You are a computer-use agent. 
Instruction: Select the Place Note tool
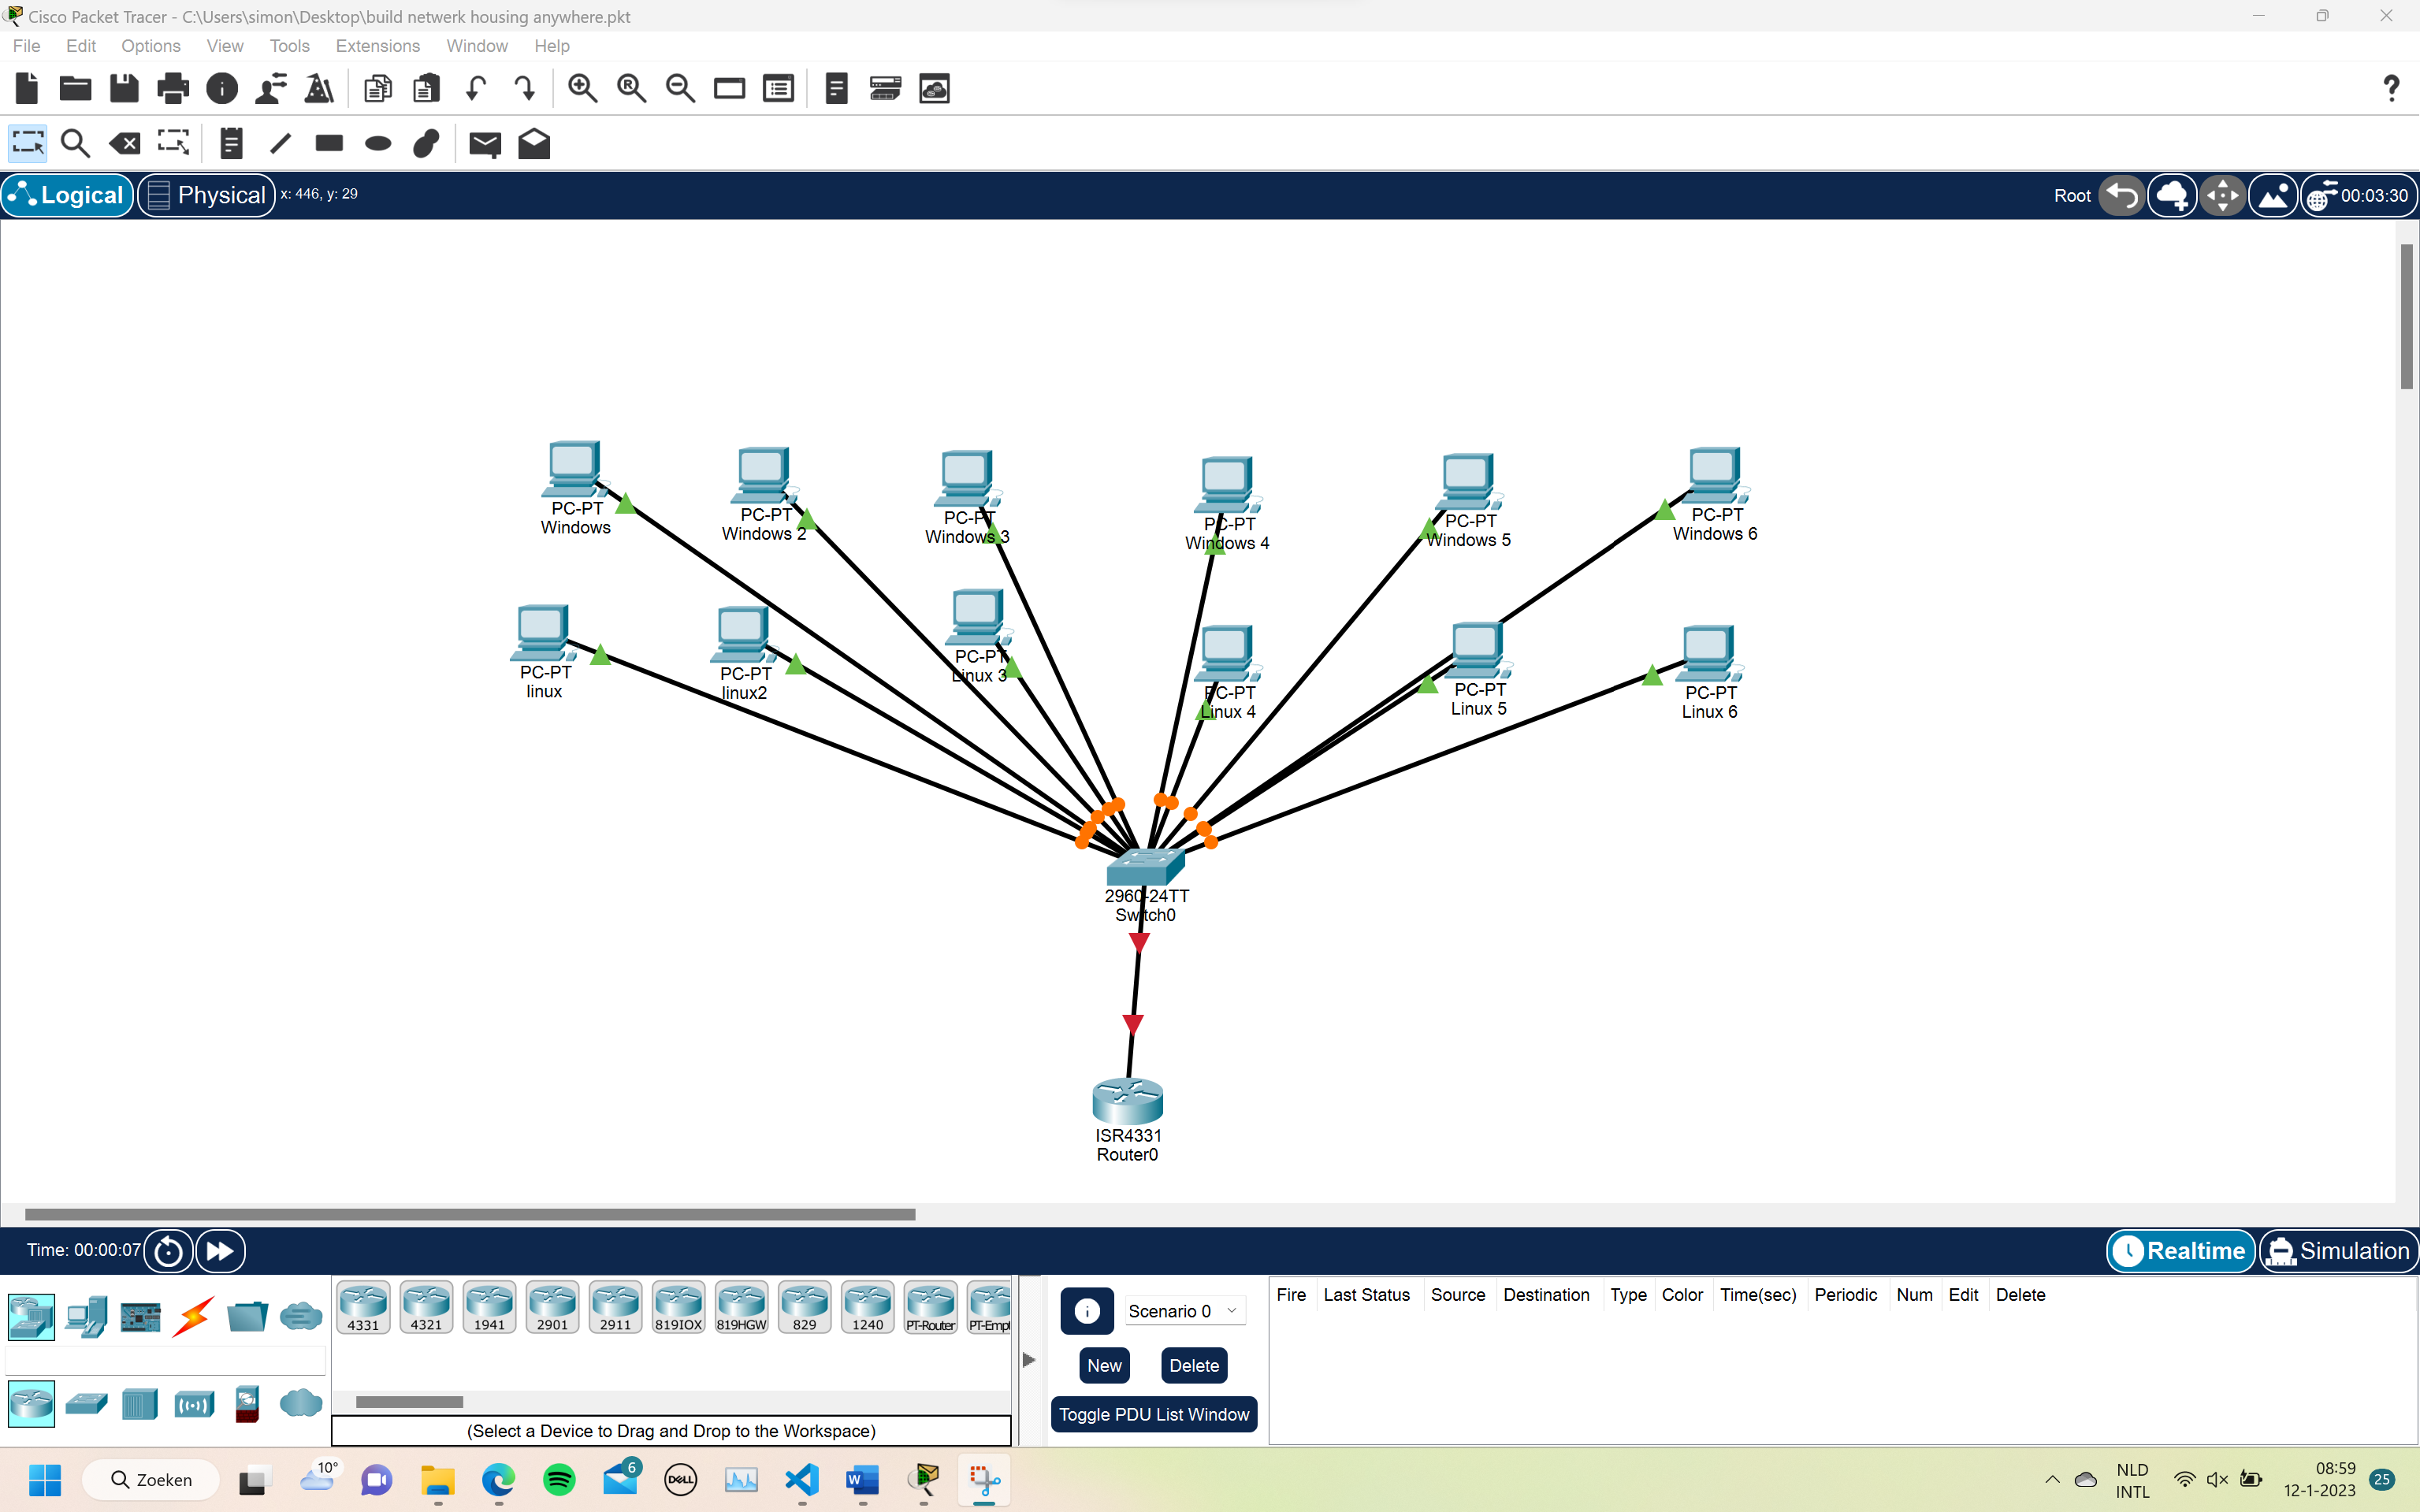(231, 144)
